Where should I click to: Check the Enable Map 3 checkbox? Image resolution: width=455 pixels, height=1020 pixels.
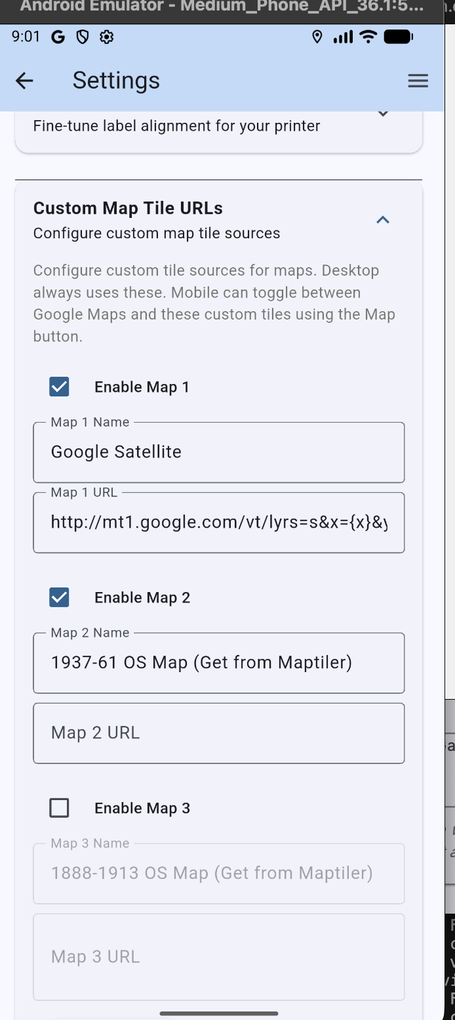tap(59, 808)
